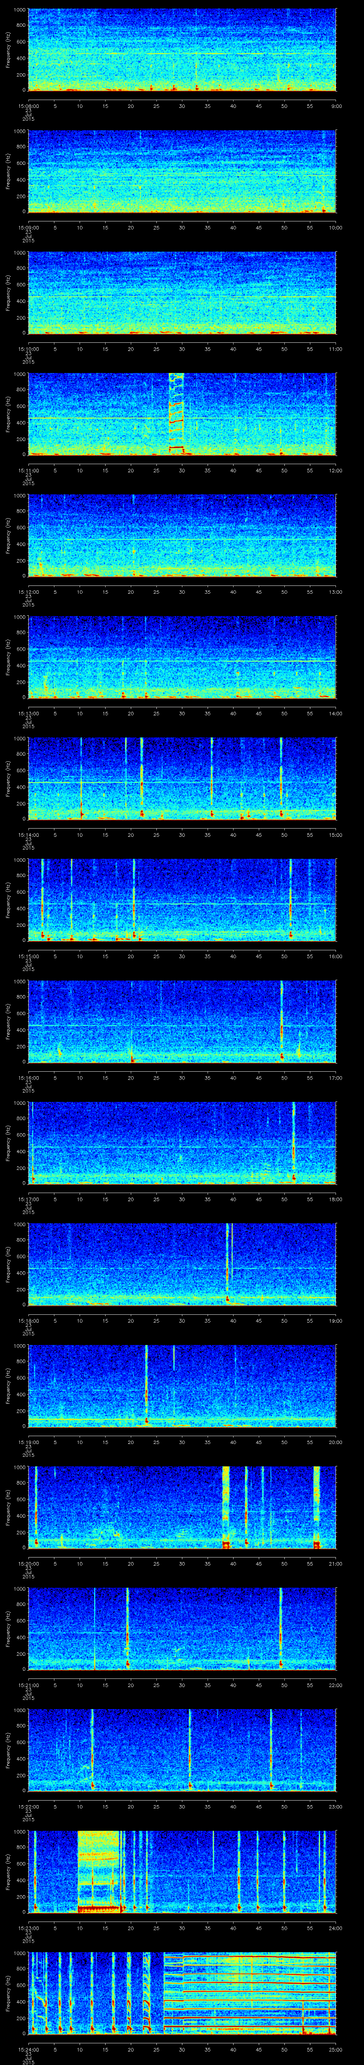Click Frequency (Hz) axis label of 15:24:00 panel
The image size is (364, 2065).
(8, 1994)
